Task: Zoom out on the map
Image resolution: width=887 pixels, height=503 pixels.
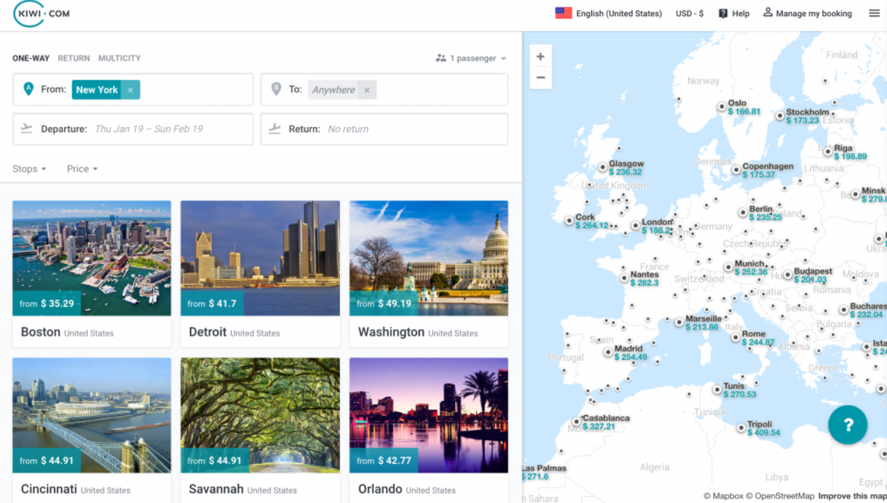Action: (x=540, y=78)
